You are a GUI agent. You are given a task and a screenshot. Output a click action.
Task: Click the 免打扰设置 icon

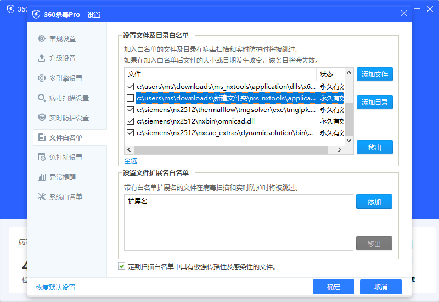[42, 157]
